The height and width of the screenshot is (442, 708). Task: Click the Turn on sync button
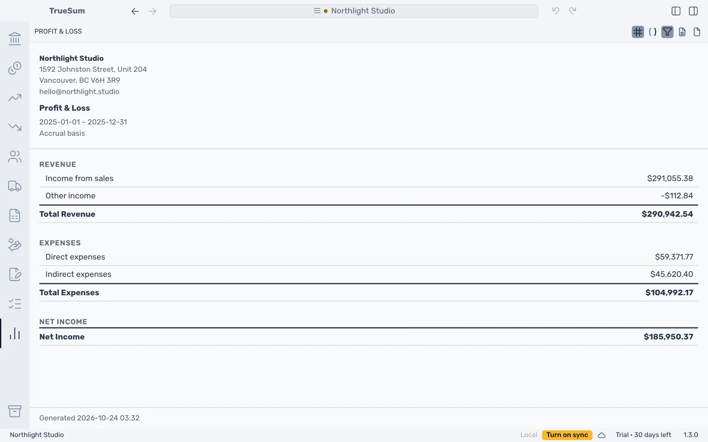coord(567,435)
